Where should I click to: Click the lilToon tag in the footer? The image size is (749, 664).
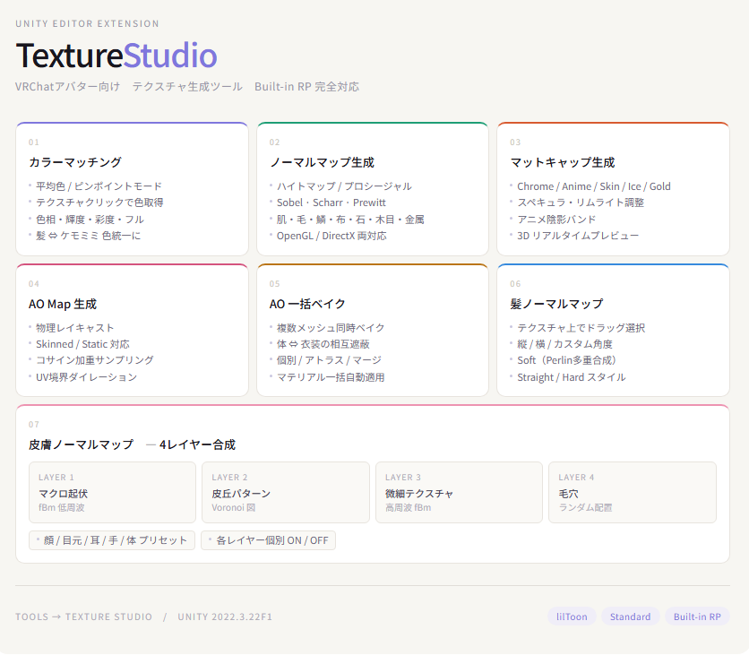tap(572, 617)
